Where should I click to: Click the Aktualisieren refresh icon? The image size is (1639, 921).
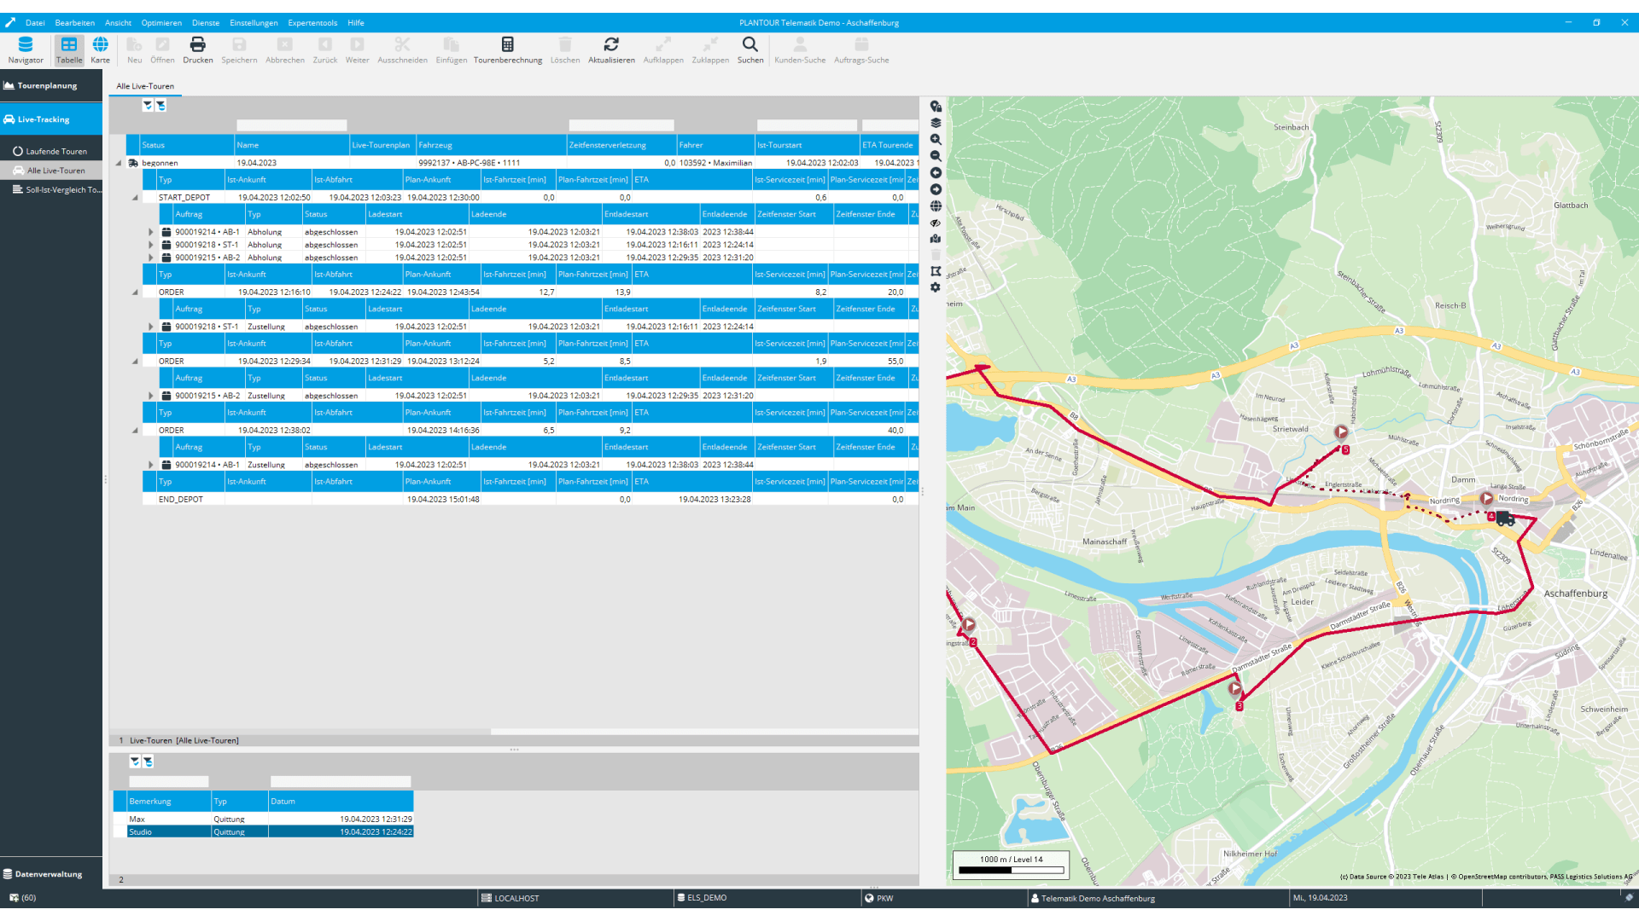[x=611, y=44]
